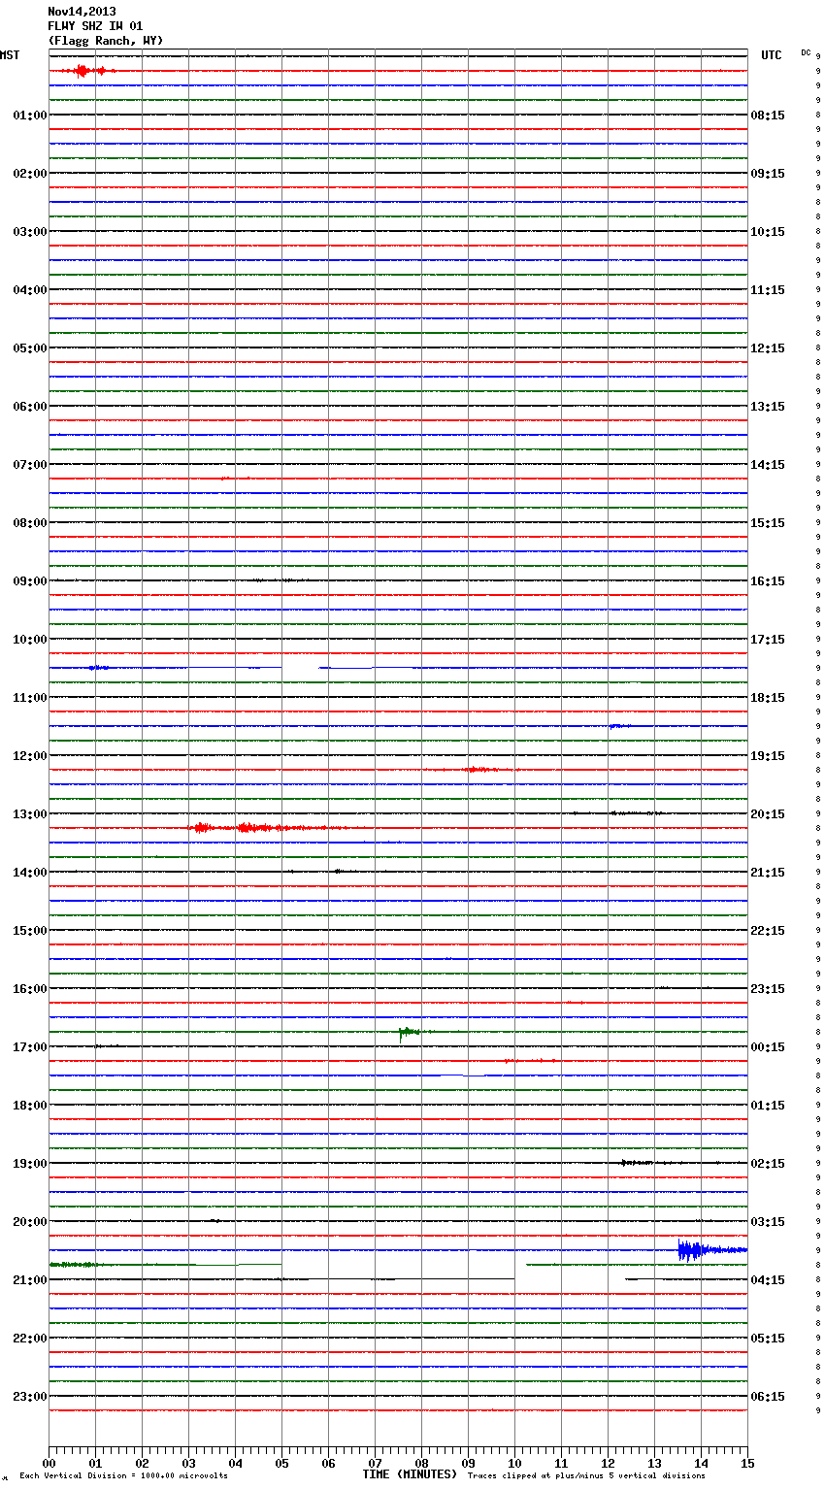The image size is (825, 1489).
Task: Click the "16:00" MST time label
Action: tap(30, 989)
